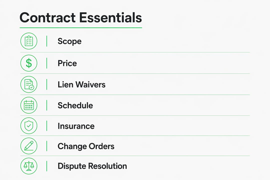Click the vertical divider beside Insurance

pos(47,126)
